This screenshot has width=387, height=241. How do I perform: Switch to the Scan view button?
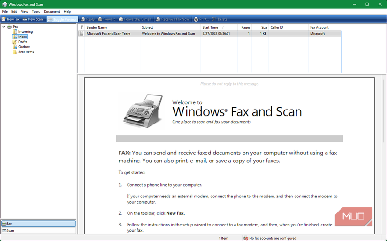coord(38,230)
